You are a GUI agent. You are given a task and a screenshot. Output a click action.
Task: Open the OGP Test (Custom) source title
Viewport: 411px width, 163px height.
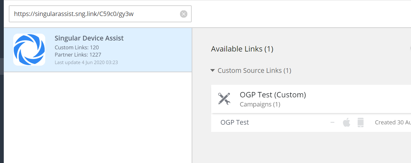(272, 95)
